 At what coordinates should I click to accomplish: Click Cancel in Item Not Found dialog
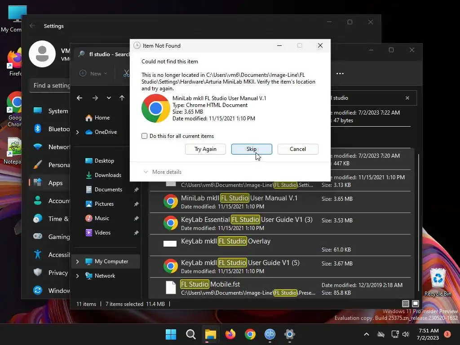(x=298, y=149)
